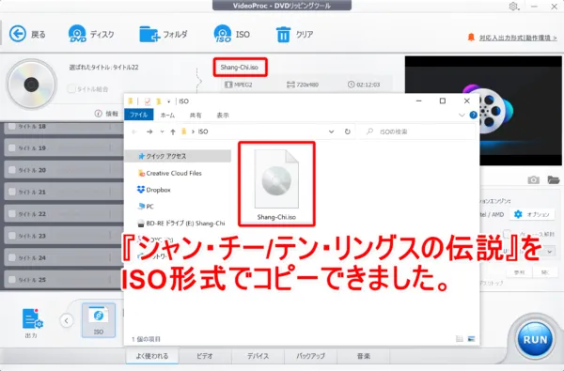Switch to 音楽 tab
The image size is (564, 371).
(x=363, y=356)
